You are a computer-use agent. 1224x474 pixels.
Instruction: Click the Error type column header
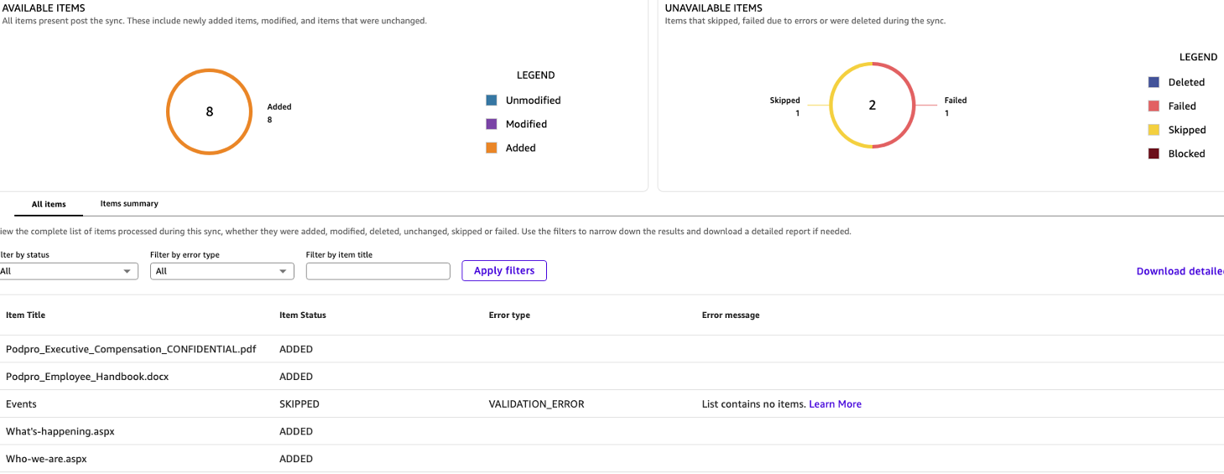509,315
